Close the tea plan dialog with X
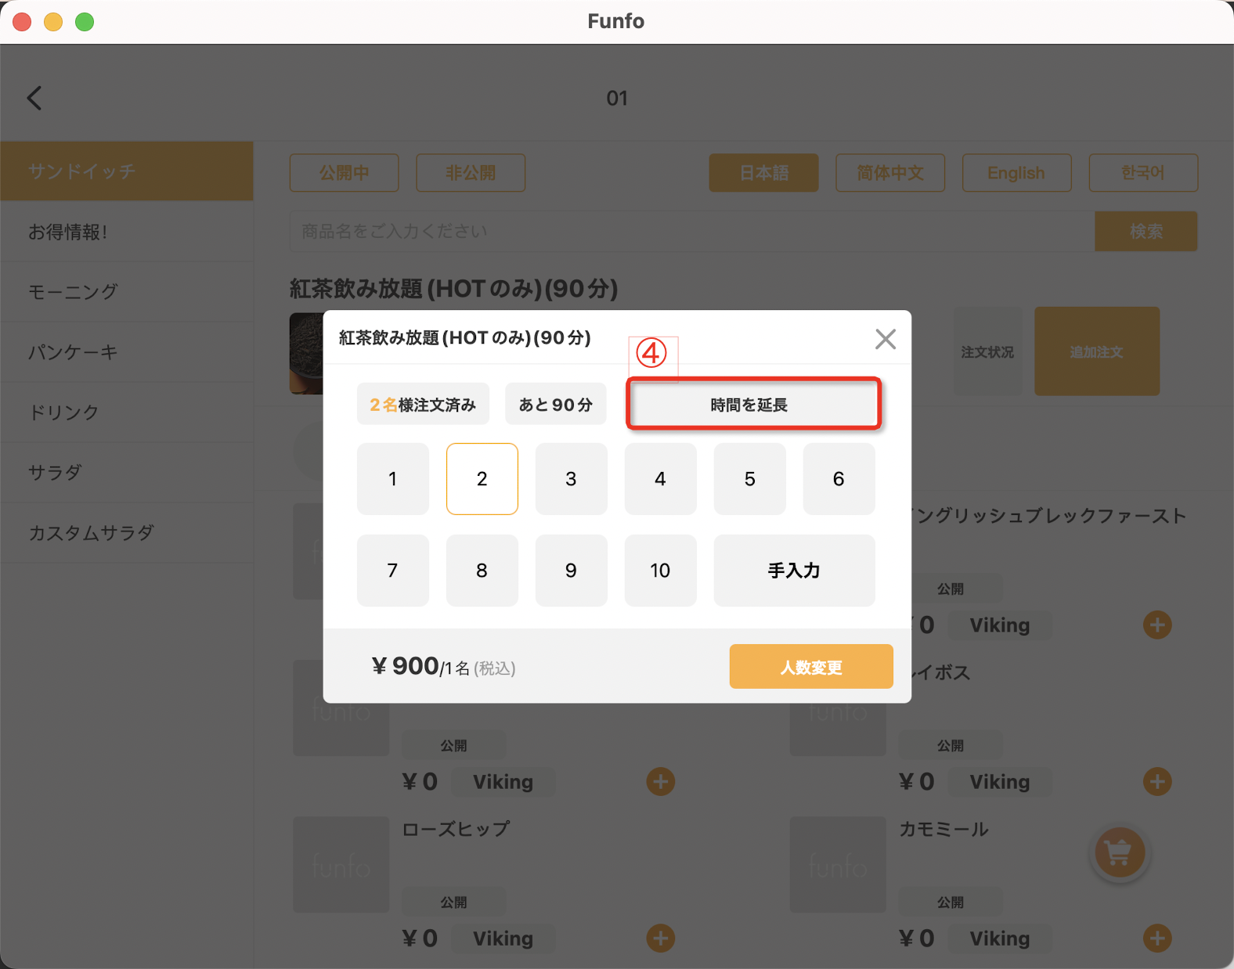 point(886,339)
